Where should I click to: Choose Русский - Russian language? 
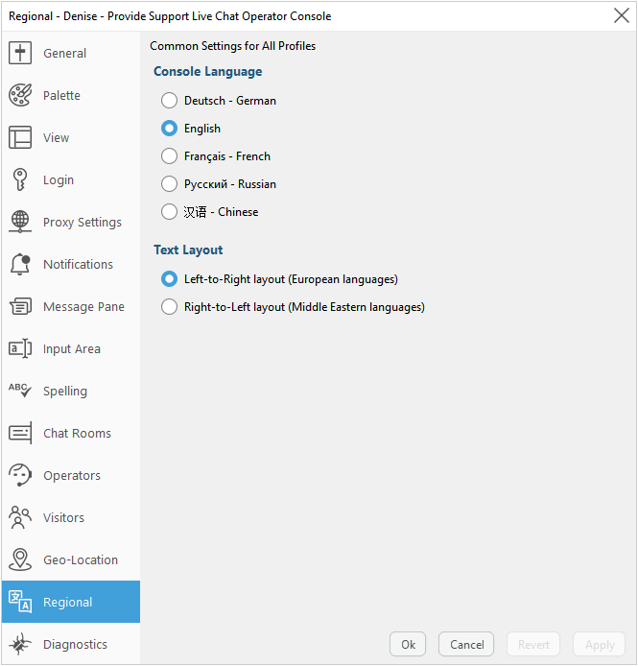pyautogui.click(x=219, y=184)
